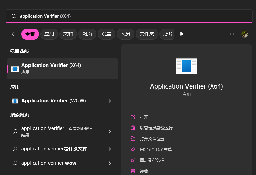Show more filters with the play arrow
The image size is (256, 175).
[182, 34]
